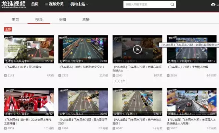Switch to the 直播 tab

86,20
